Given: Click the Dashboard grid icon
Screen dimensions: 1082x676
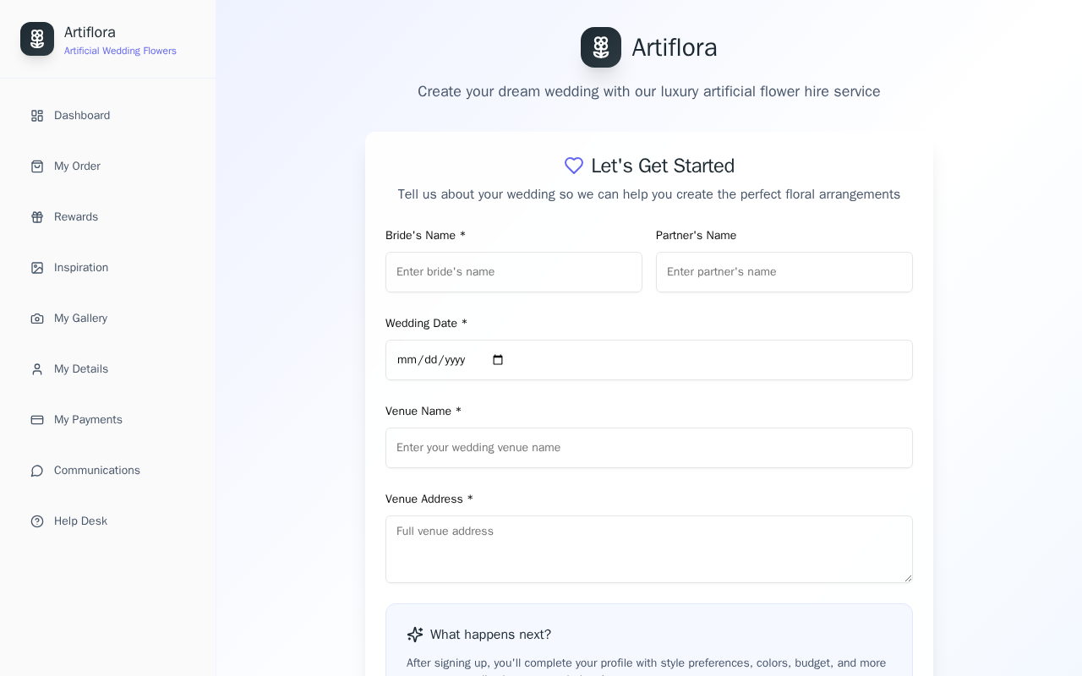Looking at the screenshot, I should pos(37,116).
